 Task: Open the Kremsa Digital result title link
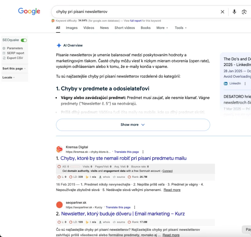pyautogui.click(x=123, y=158)
